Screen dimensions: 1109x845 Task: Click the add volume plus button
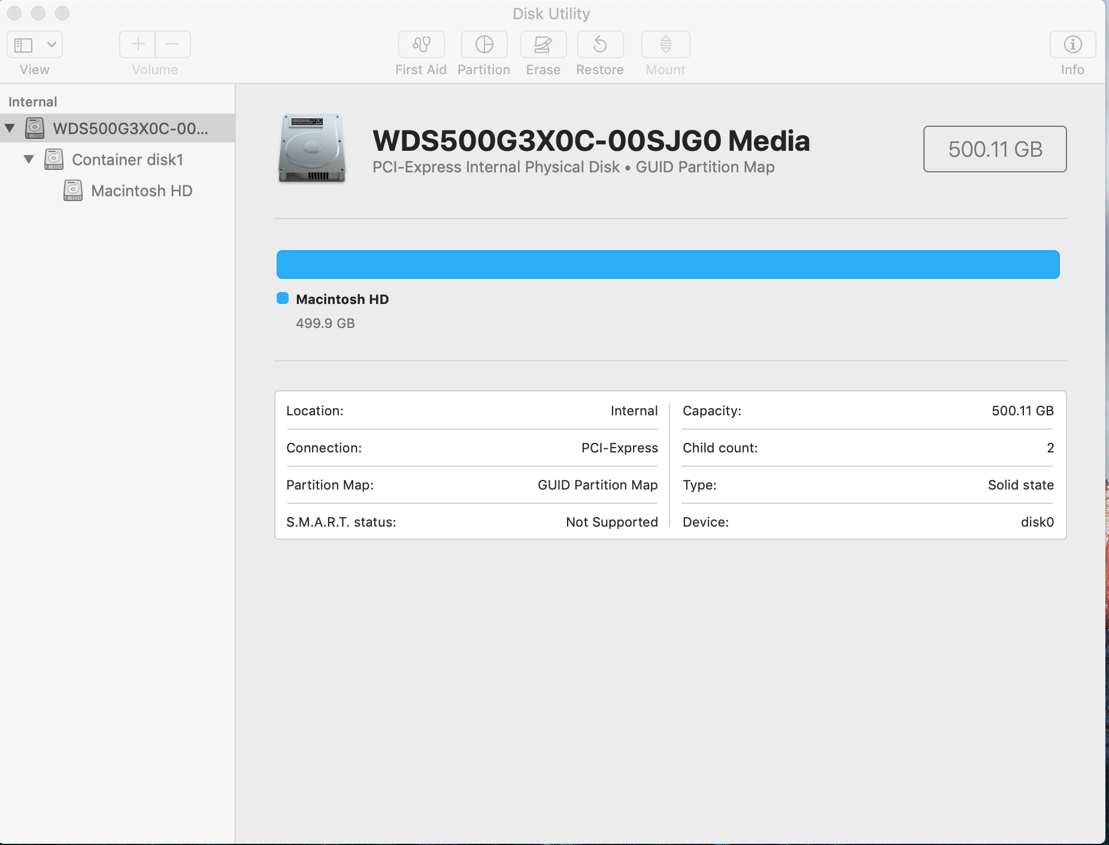point(138,45)
